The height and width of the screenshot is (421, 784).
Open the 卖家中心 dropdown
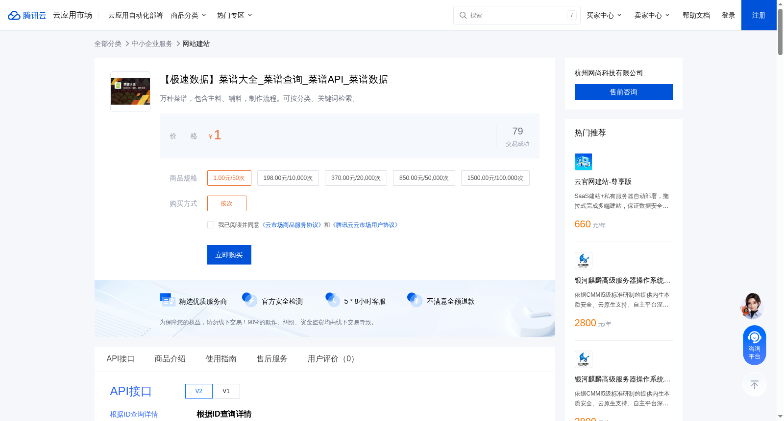tap(652, 15)
